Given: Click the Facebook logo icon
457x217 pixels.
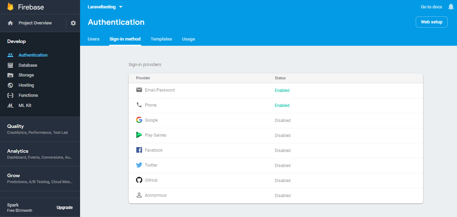Looking at the screenshot, I should coord(139,150).
